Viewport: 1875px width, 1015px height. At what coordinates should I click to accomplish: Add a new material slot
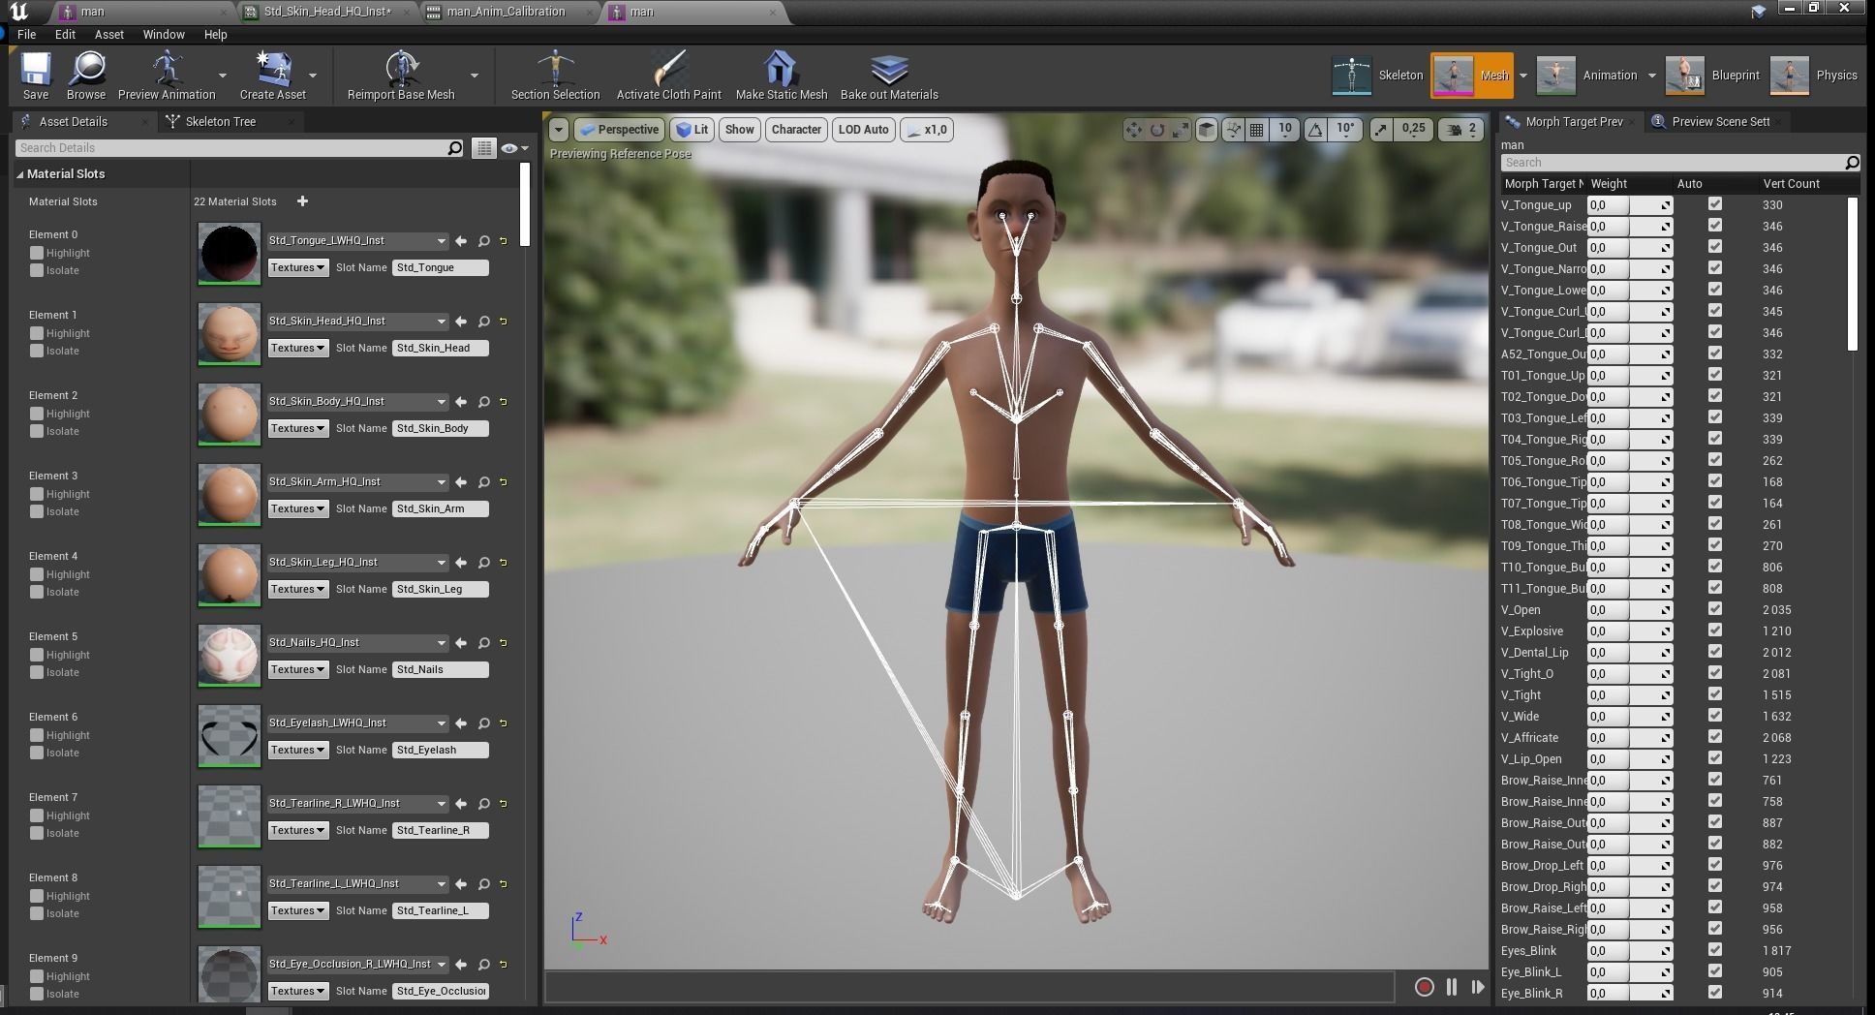pos(302,201)
